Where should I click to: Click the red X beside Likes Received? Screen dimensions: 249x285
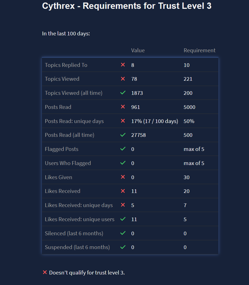(x=123, y=191)
